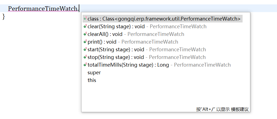This screenshot has height=119, width=277.
Task: Select the start(String stage) : void proposal
Action: (x=116, y=50)
